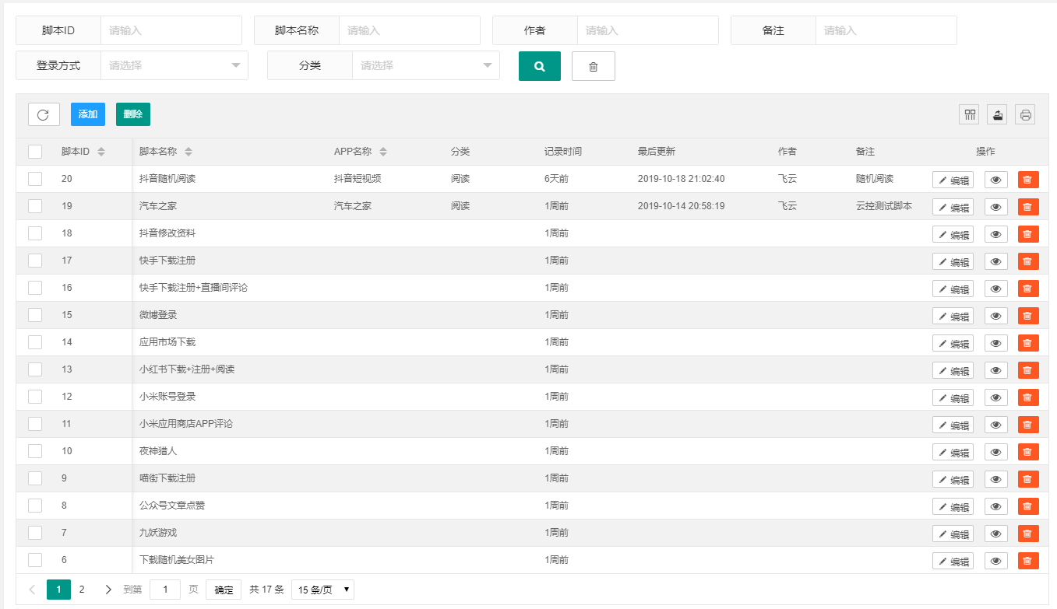View details (eye) for script 19
The height and width of the screenshot is (609, 1057).
click(996, 207)
